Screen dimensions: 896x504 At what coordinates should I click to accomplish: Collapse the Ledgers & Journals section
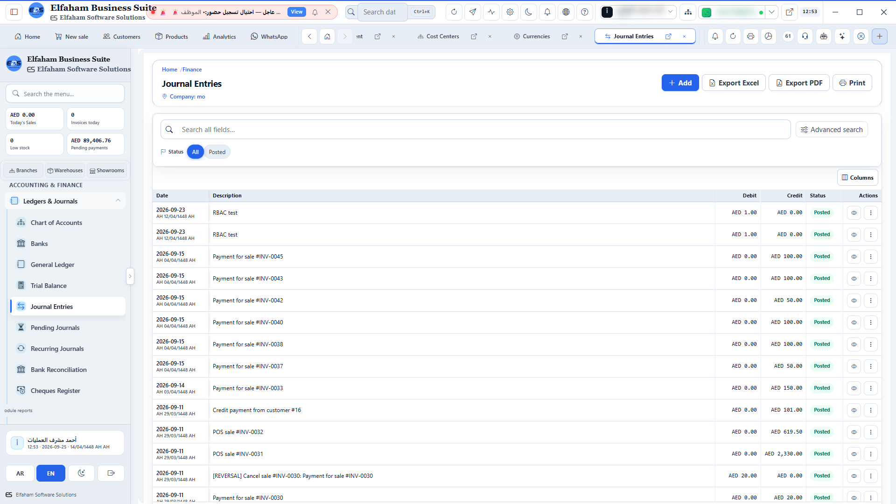click(x=65, y=201)
